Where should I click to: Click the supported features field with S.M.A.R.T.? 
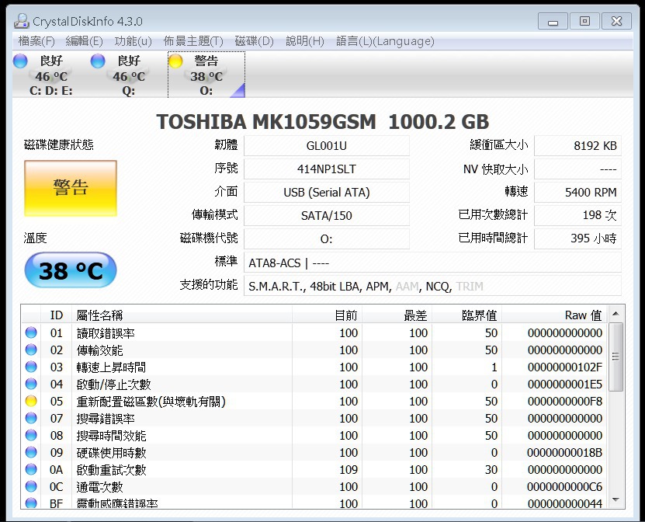coord(433,286)
